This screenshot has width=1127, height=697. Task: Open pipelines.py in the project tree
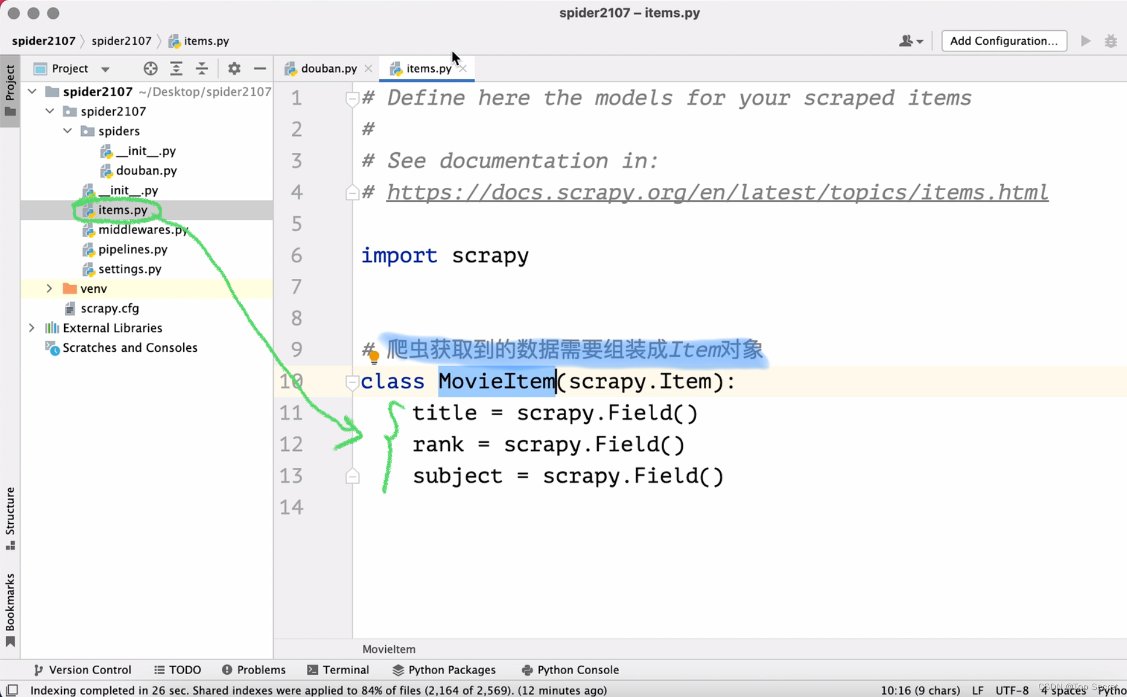(132, 250)
